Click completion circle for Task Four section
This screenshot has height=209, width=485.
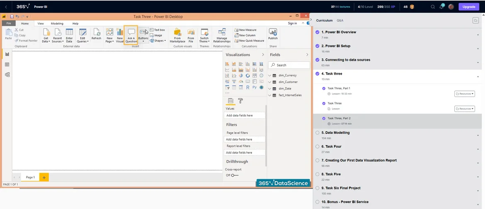pos(318,146)
